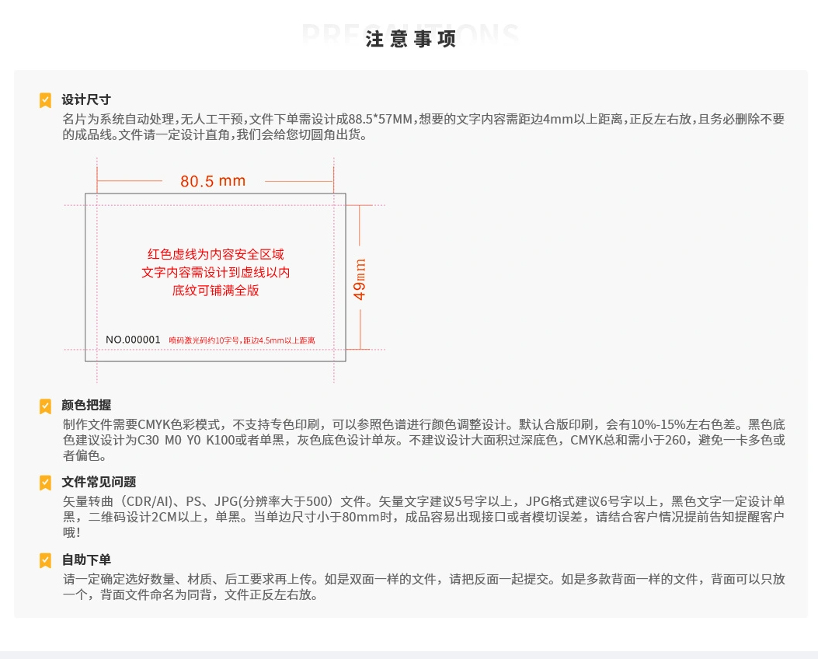Click the bookmark icon beside 自助下单
This screenshot has width=818, height=659.
click(x=45, y=560)
